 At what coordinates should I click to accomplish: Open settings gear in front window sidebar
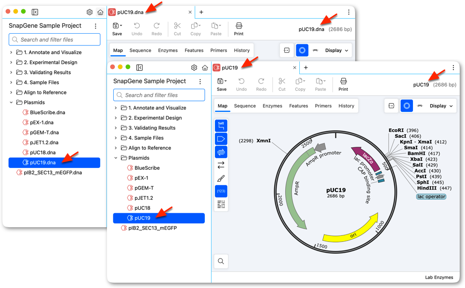[x=194, y=68]
